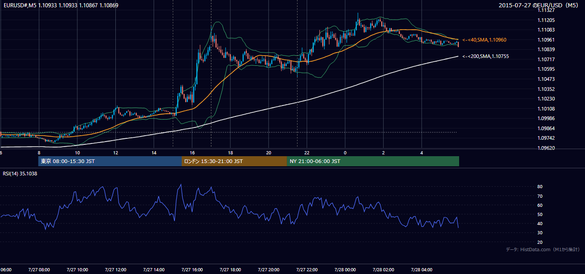Screen dimensions: 585x274
Task: Click the 7/27 12:00 bottom time label
Action: point(115,269)
